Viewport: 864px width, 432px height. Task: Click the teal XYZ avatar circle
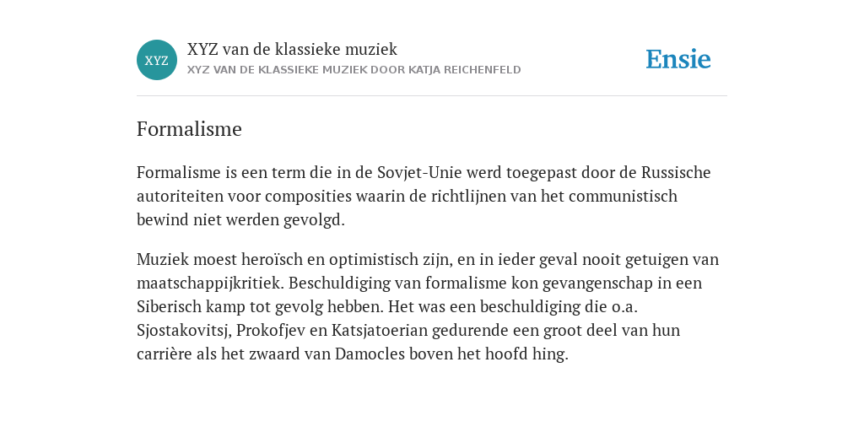[x=157, y=60]
